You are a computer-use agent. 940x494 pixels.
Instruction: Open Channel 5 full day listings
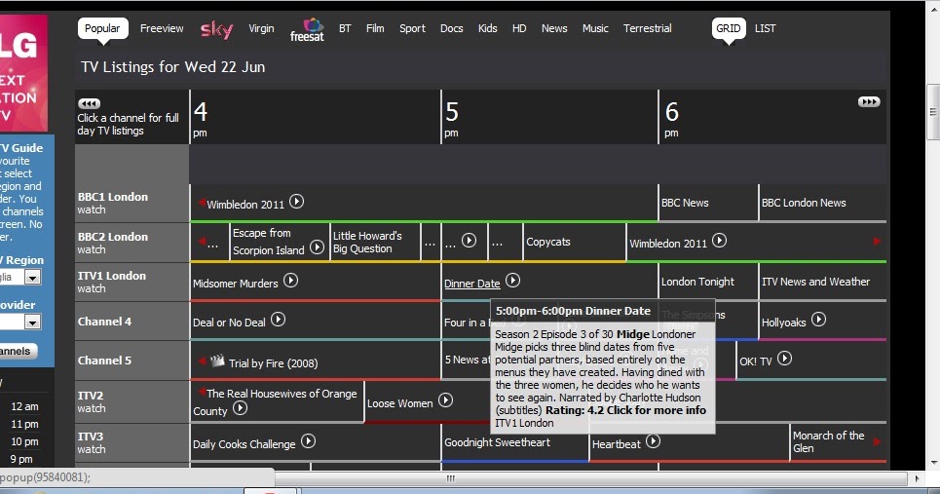(x=104, y=361)
